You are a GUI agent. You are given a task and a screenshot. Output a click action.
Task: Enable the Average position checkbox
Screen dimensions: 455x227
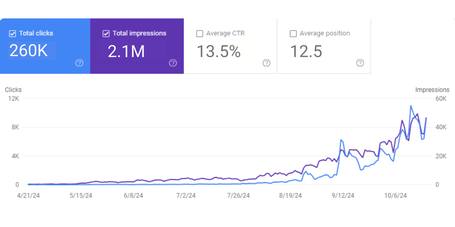tap(293, 33)
